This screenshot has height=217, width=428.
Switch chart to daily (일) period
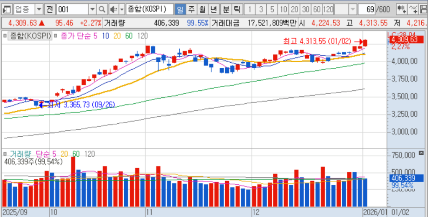181,9
